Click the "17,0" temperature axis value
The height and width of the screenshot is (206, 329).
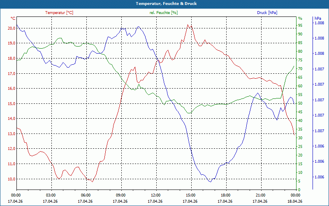point(12,73)
